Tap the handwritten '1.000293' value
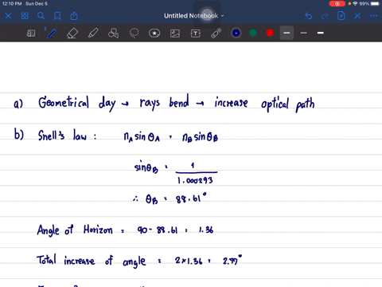Viewport: 382px width, 287px height. pyautogui.click(x=195, y=181)
